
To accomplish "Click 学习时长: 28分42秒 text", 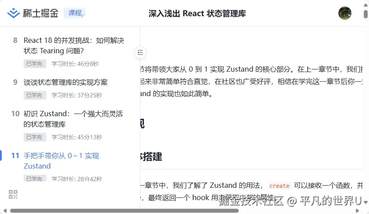I will coord(77,179).
